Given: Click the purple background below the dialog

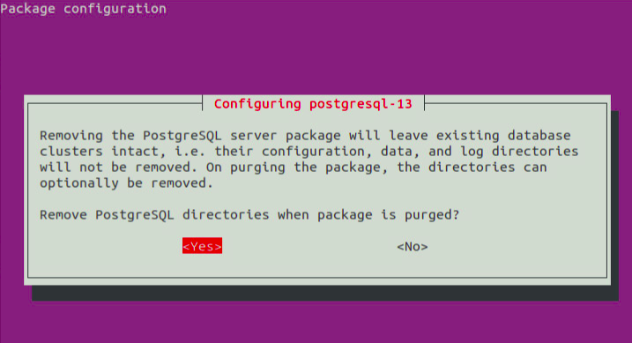Looking at the screenshot, I should (x=316, y=323).
